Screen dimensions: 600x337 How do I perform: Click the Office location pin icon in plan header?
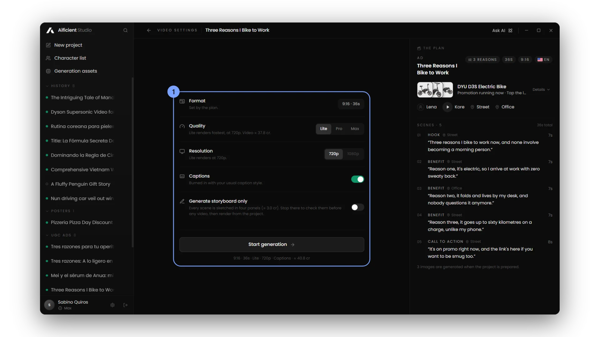[x=497, y=107]
